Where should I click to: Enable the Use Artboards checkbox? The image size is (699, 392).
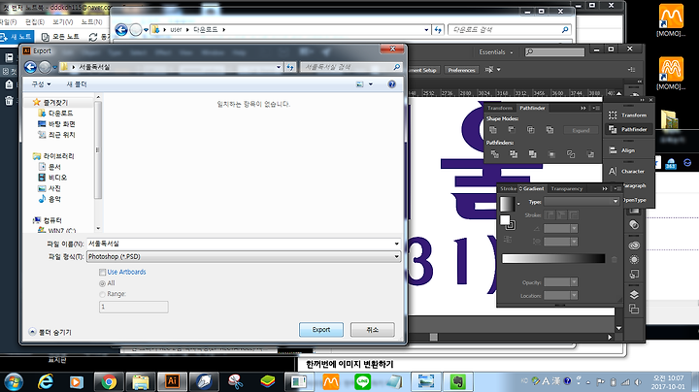pos(103,273)
